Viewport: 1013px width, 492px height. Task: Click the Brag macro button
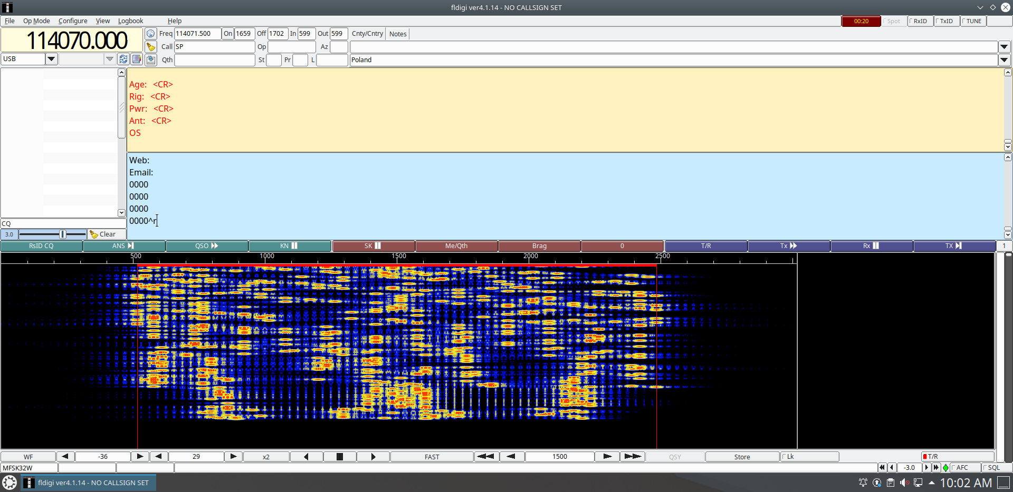click(539, 246)
